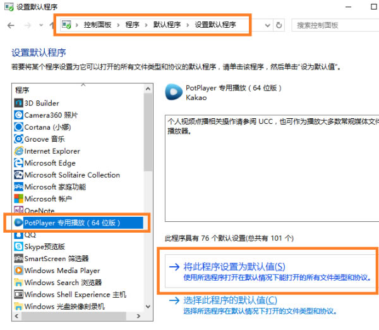379x330 pixels.
Task: Go up one level with the up arrow
Action: pyautogui.click(x=52, y=25)
